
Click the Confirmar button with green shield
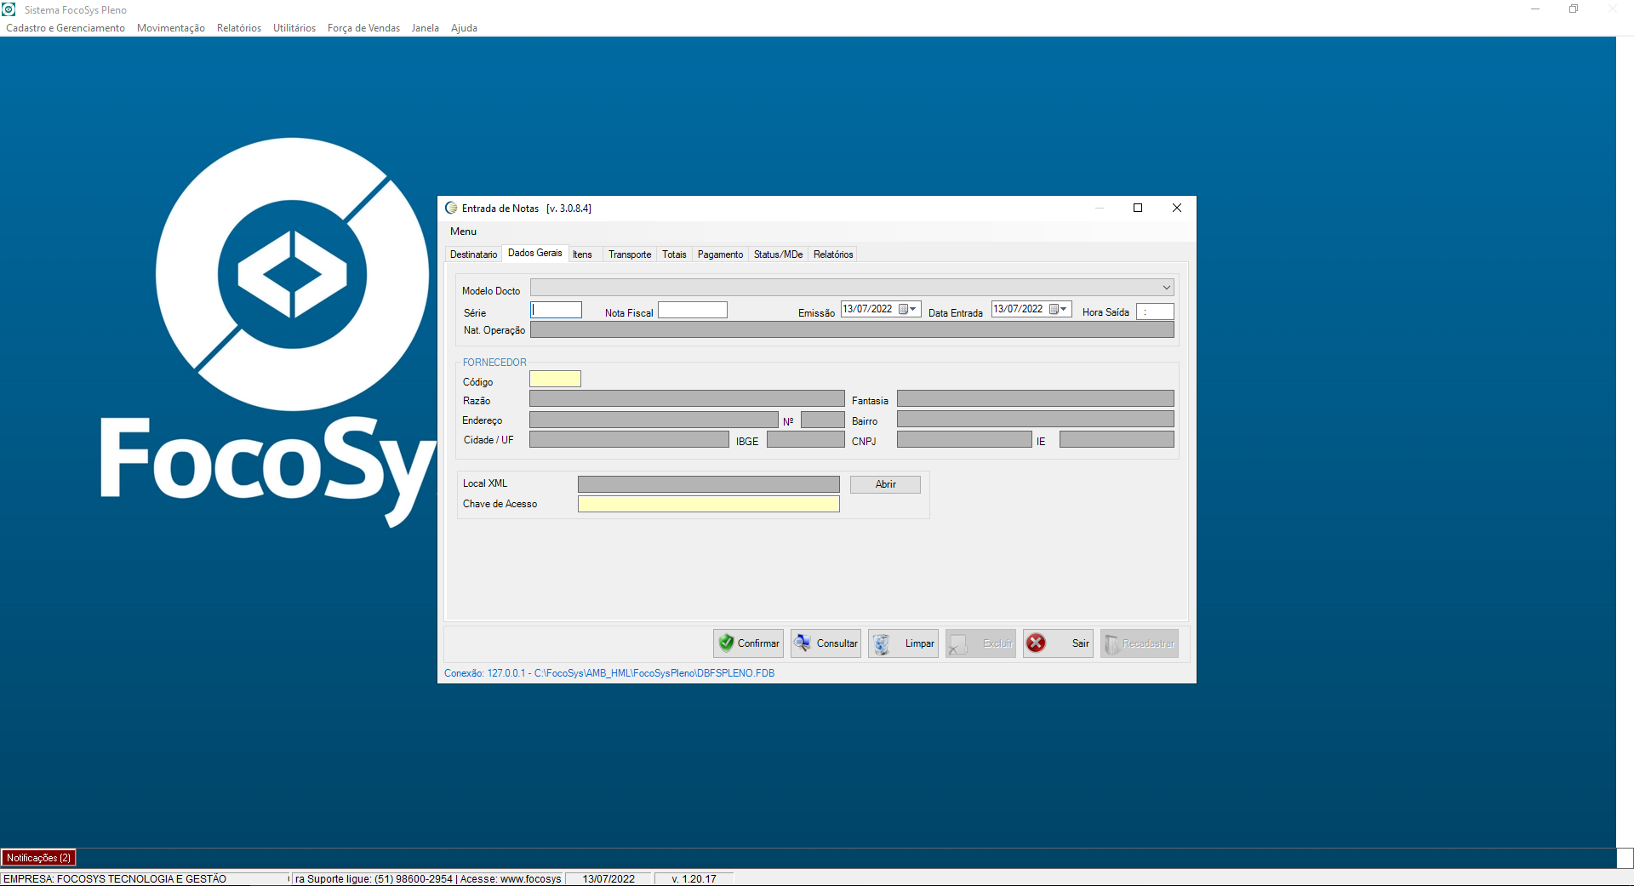pyautogui.click(x=748, y=643)
